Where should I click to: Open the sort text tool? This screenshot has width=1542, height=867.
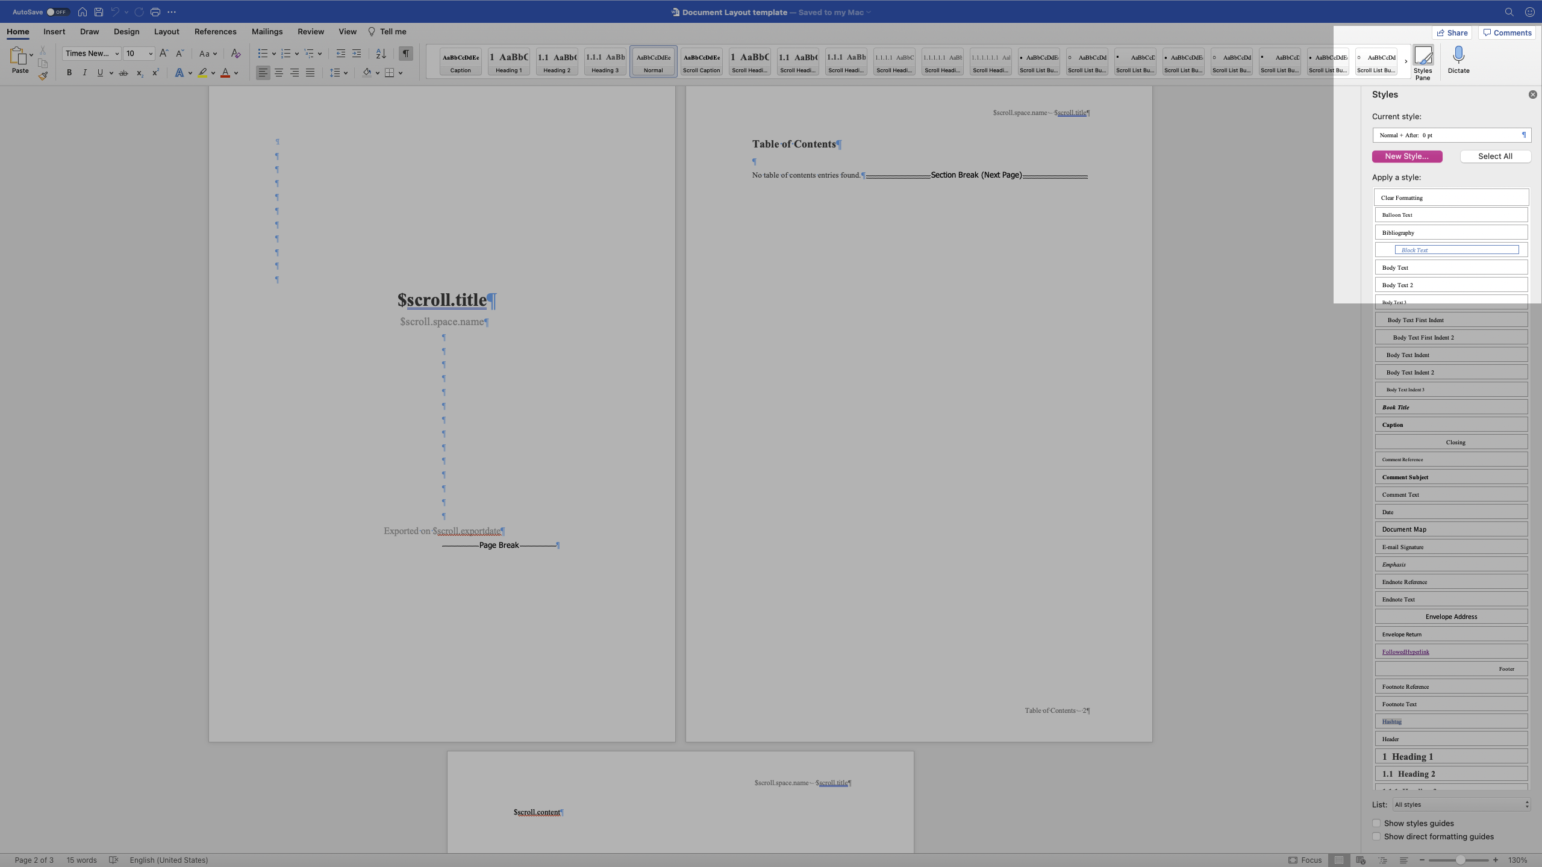coord(380,54)
